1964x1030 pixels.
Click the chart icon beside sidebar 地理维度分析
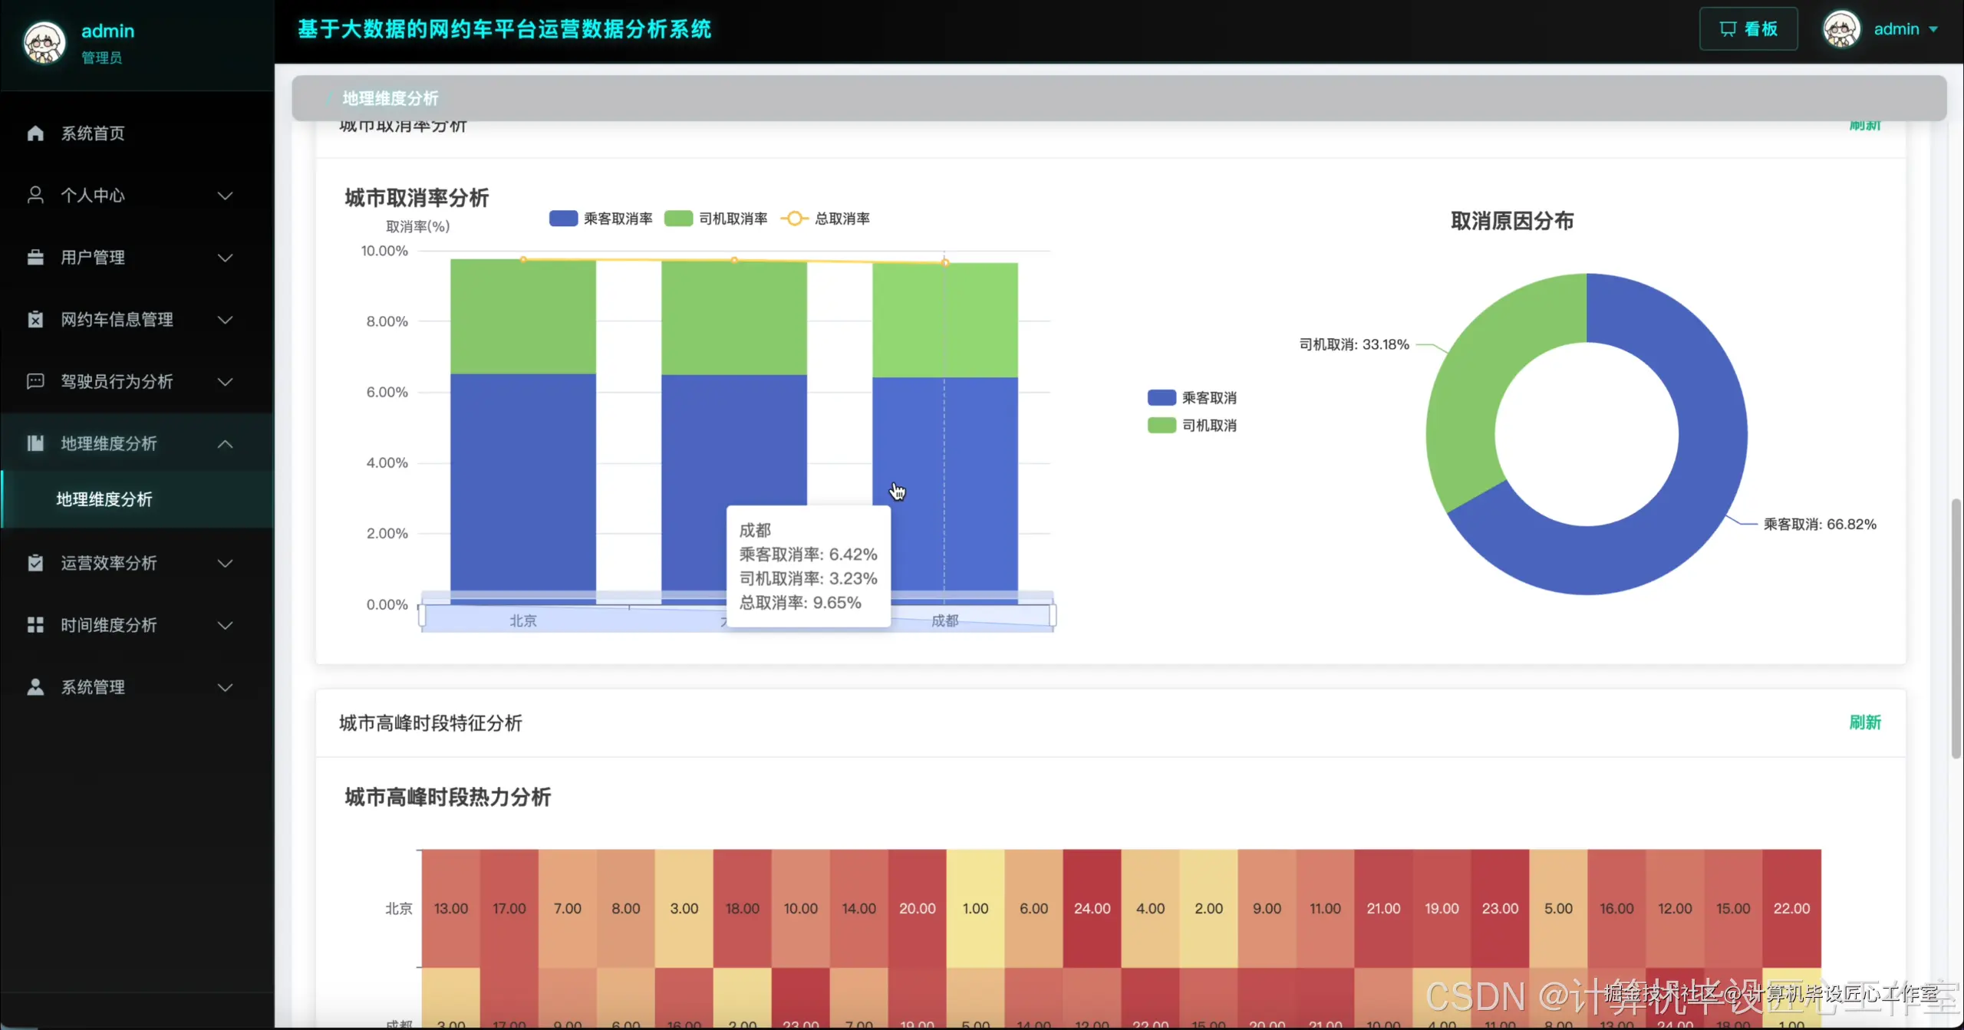[x=35, y=443]
